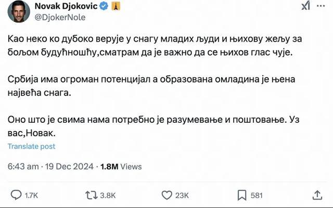Like the post with the heart icon
The width and height of the screenshot is (333, 208).
167,195
